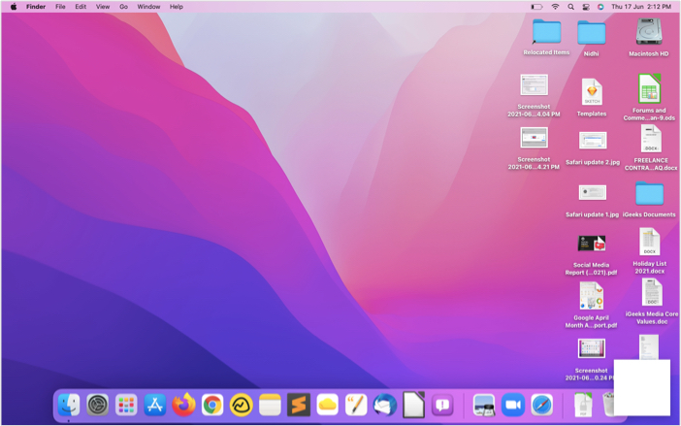Launch Google Chrome from the Dock
Screen dimensions: 681x426
212,405
